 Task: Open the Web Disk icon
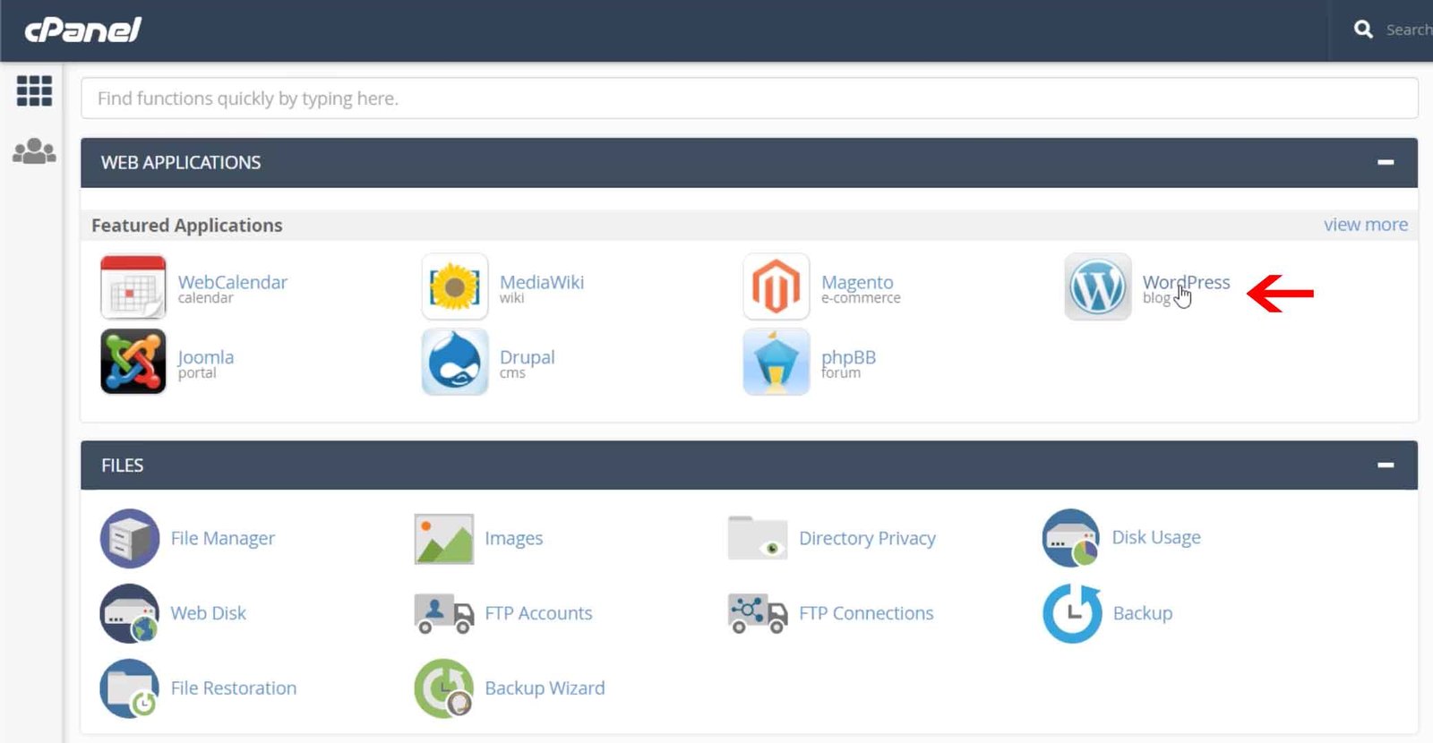click(x=130, y=613)
